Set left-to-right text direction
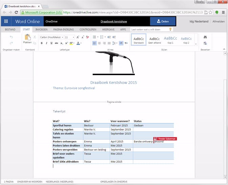Viewport: 228px width, 185px height. click(x=121, y=43)
